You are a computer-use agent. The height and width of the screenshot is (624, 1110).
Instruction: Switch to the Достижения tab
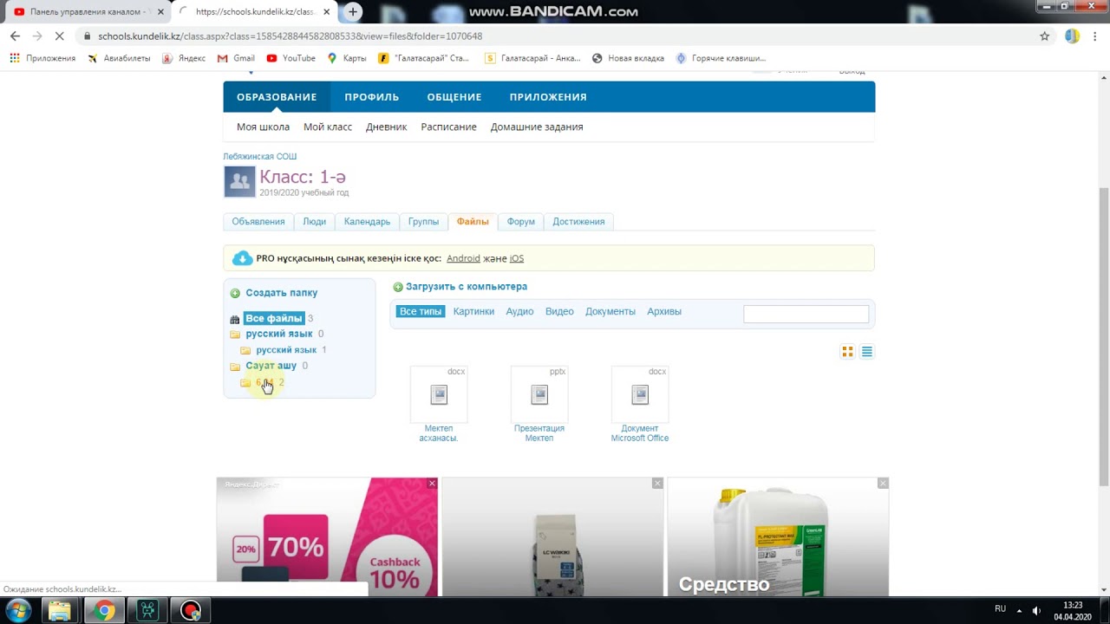click(x=578, y=222)
